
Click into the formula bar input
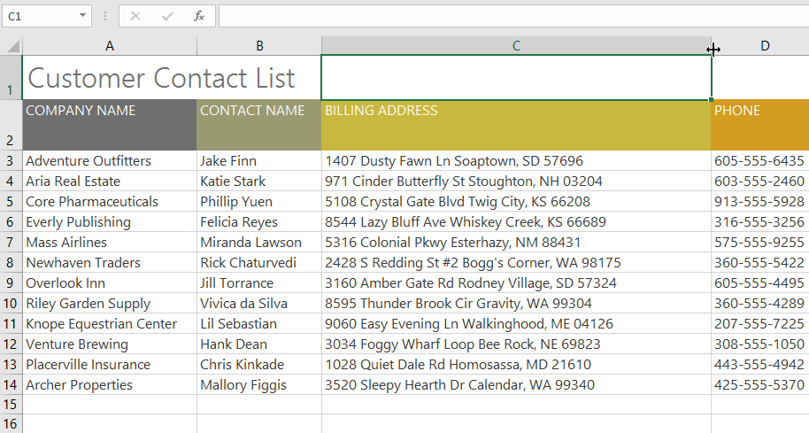tap(513, 16)
